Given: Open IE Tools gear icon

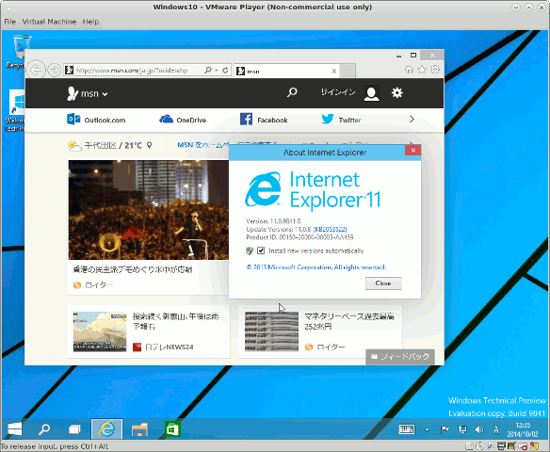Looking at the screenshot, I should (435, 70).
